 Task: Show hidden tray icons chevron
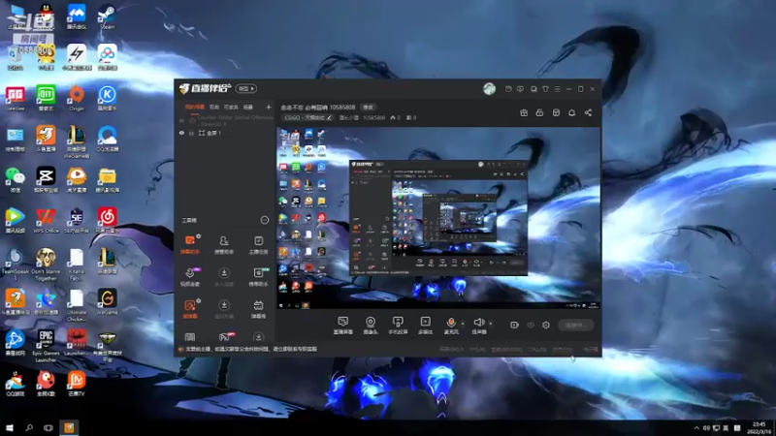point(696,428)
